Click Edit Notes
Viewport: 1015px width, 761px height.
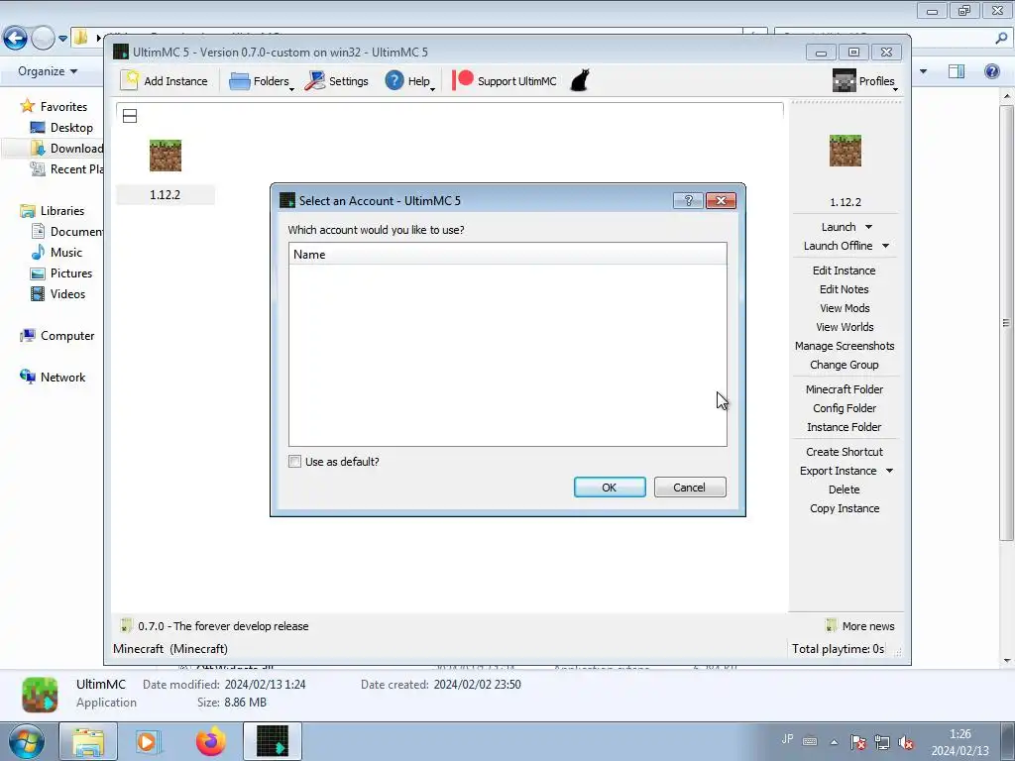click(x=845, y=289)
